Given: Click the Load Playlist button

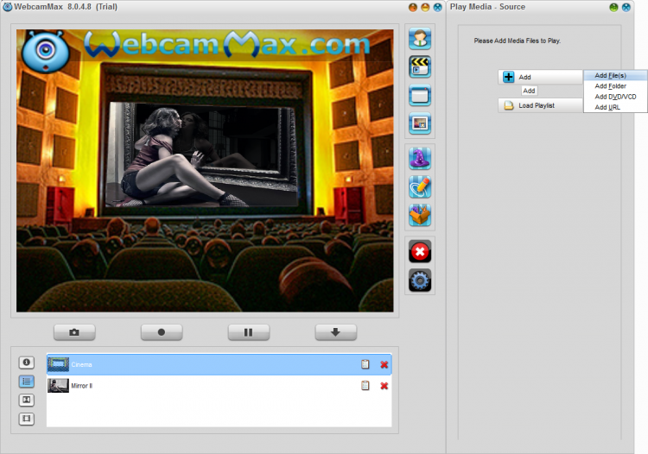Looking at the screenshot, I should click(541, 105).
